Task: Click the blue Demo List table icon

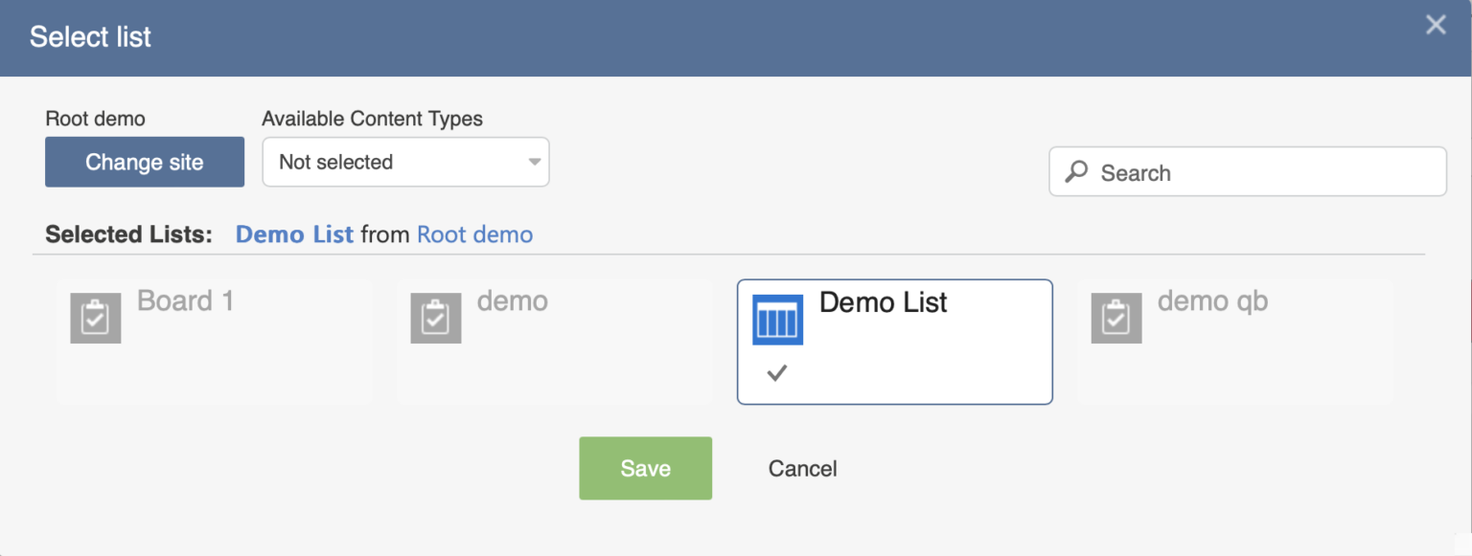Action: pyautogui.click(x=778, y=320)
